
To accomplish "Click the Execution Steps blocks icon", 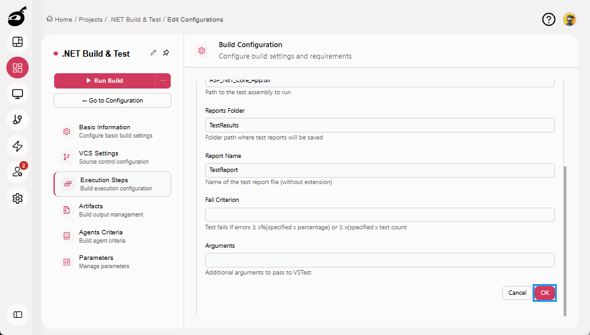I will pyautogui.click(x=68, y=184).
